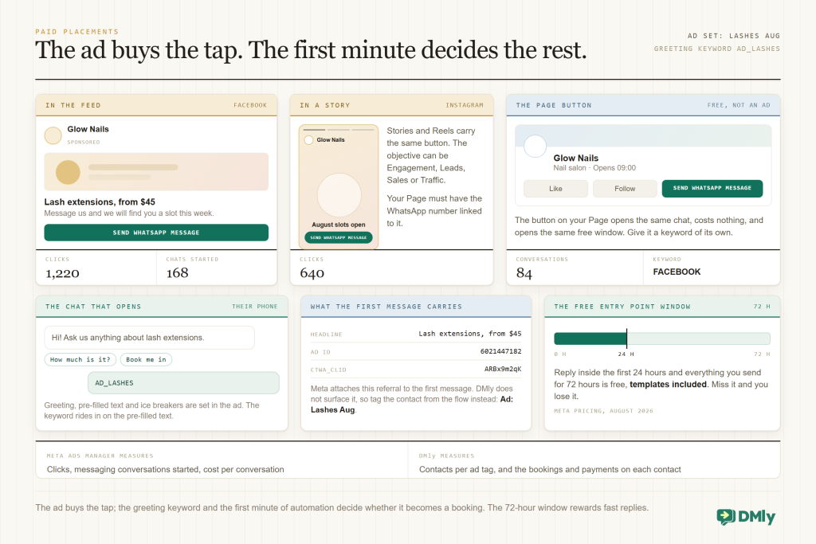Click the '72 H' header tag
The image size is (816, 544).
[x=762, y=307]
